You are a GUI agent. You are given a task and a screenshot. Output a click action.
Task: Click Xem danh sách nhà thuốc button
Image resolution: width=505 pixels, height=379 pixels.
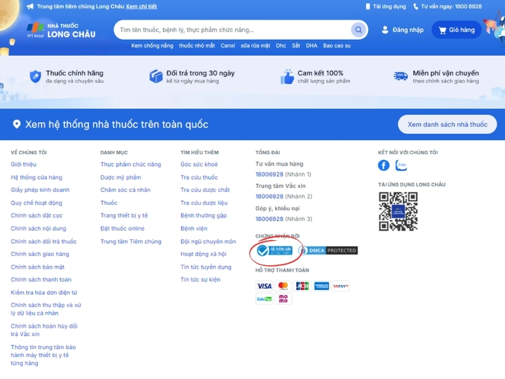pyautogui.click(x=448, y=124)
